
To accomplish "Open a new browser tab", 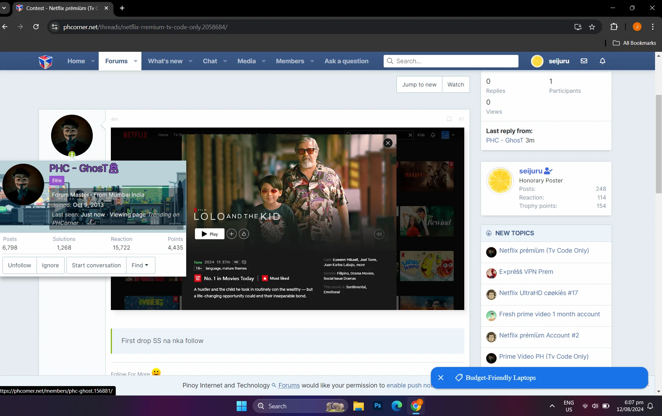I will click(122, 8).
